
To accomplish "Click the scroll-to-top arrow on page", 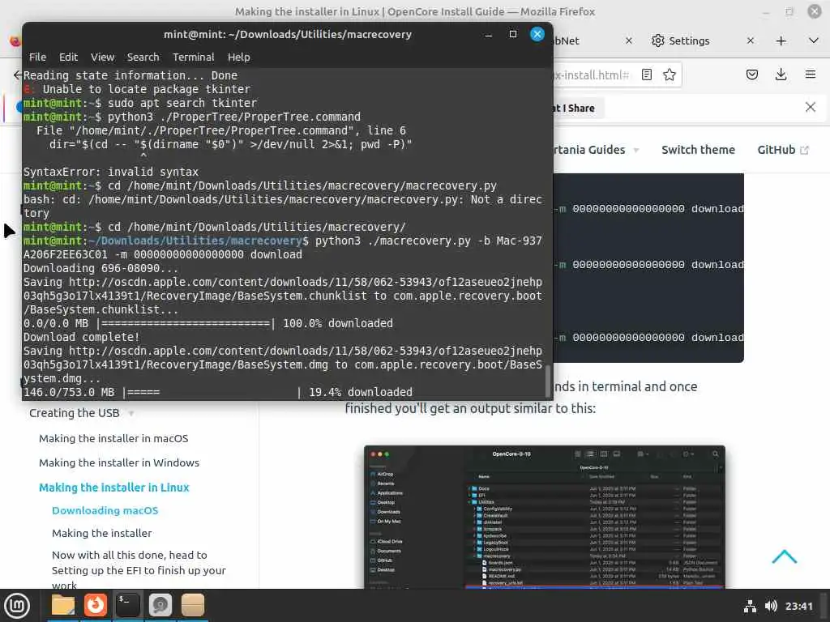I will 784,556.
